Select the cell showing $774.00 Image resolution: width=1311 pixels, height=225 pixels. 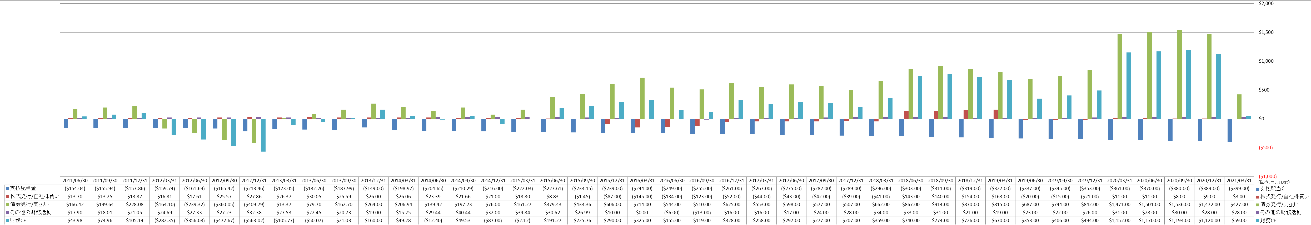[941, 221]
